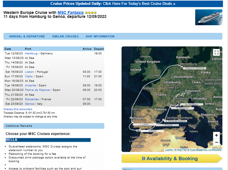Select Palma de Majorca departure time 20:00
The height and width of the screenshot is (170, 228).
tap(98, 90)
